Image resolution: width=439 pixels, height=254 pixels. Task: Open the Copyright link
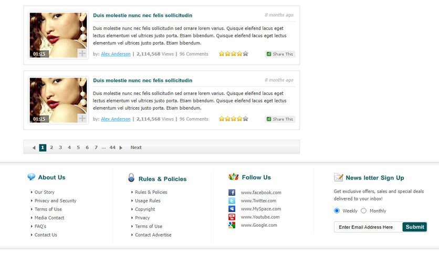tap(145, 209)
